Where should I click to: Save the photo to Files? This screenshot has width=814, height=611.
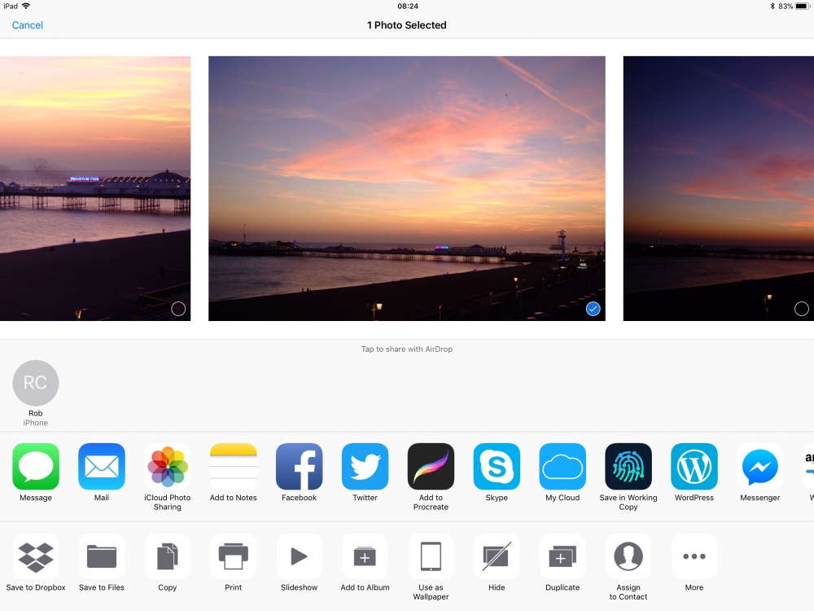(102, 557)
